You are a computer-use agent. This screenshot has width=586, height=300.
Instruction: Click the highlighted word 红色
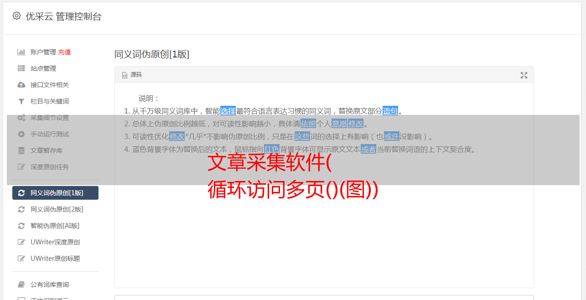click(x=272, y=149)
